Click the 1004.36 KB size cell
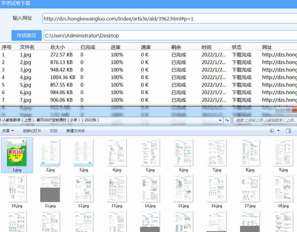The image size is (297, 232). [63, 78]
